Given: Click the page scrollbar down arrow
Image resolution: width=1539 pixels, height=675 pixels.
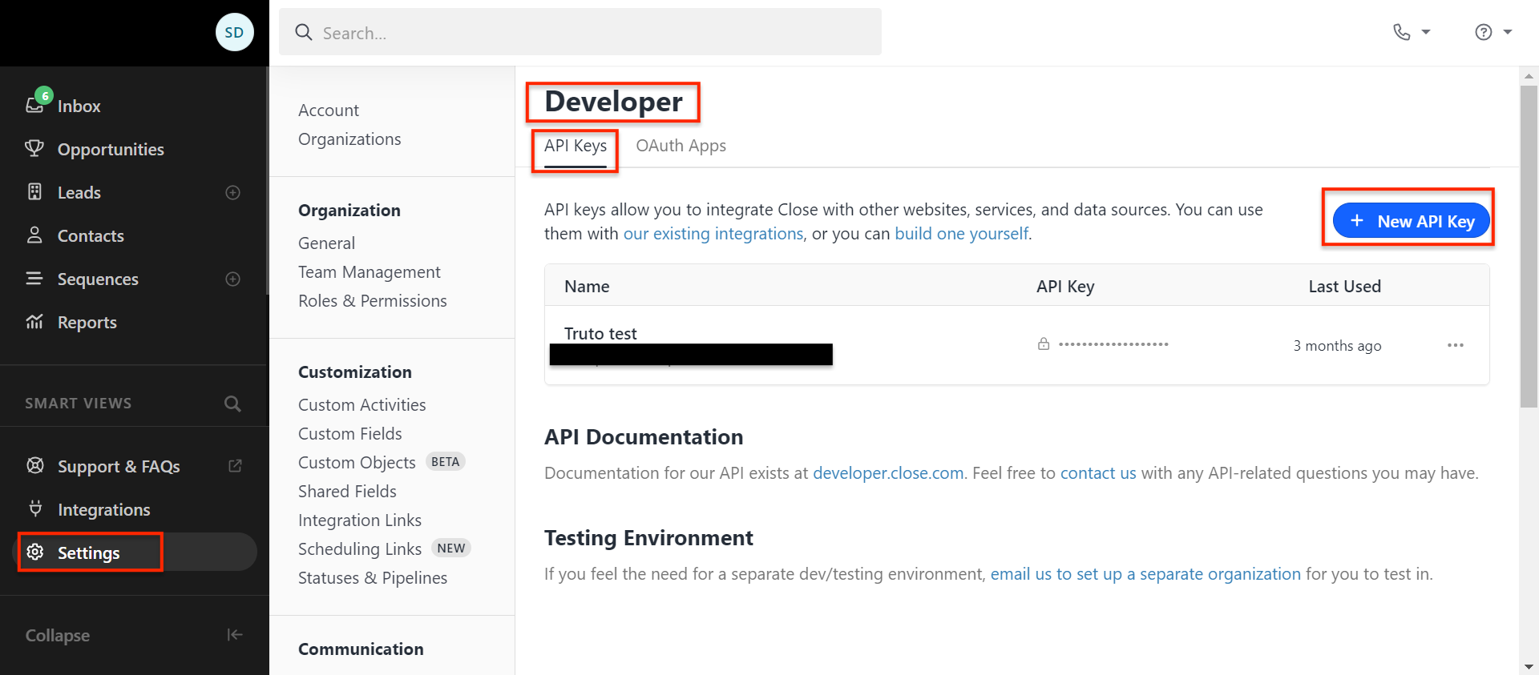Looking at the screenshot, I should (x=1529, y=666).
